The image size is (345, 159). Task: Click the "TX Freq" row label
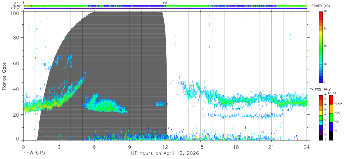click(15, 8)
